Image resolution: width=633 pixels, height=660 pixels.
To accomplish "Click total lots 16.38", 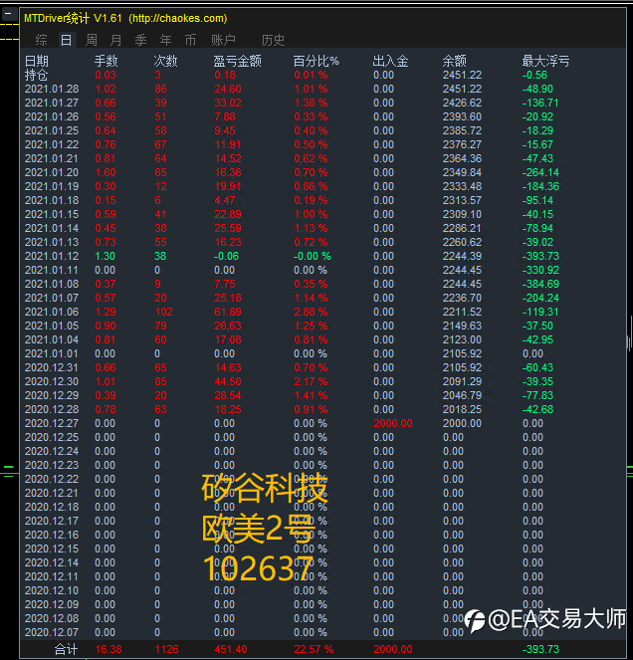I will 108,649.
